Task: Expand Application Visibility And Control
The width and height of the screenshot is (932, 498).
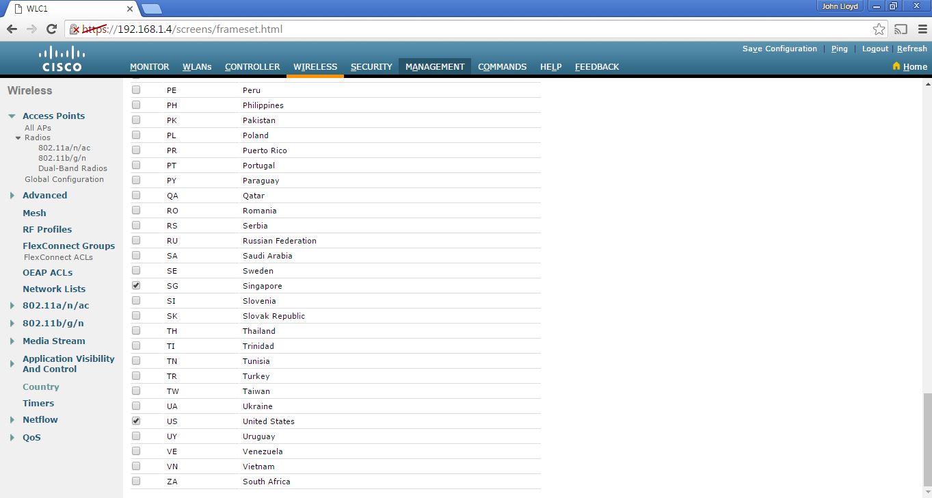Action: (x=12, y=364)
